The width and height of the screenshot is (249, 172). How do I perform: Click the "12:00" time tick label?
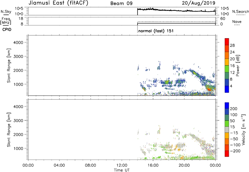[122, 165]
